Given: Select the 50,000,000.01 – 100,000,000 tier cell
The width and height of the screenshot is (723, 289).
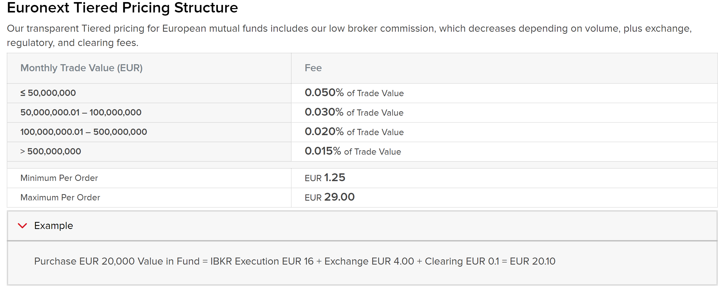Looking at the screenshot, I should [81, 113].
